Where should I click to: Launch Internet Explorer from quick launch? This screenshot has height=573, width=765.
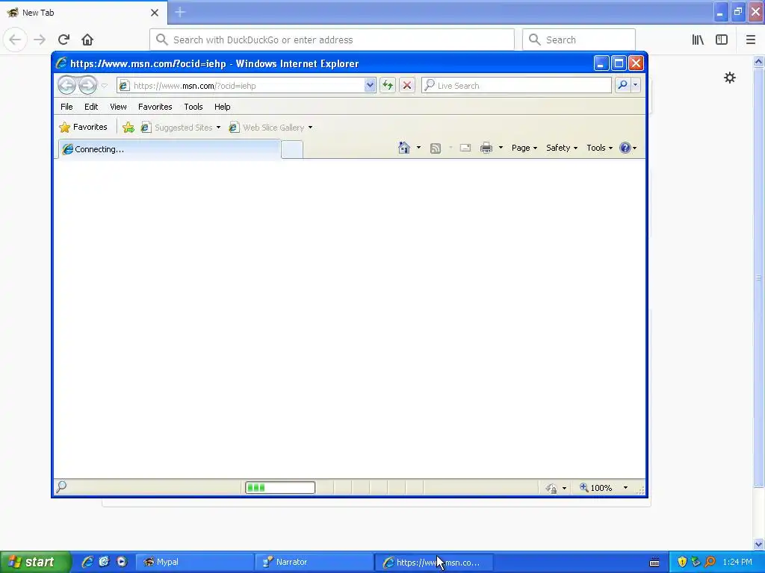87,562
